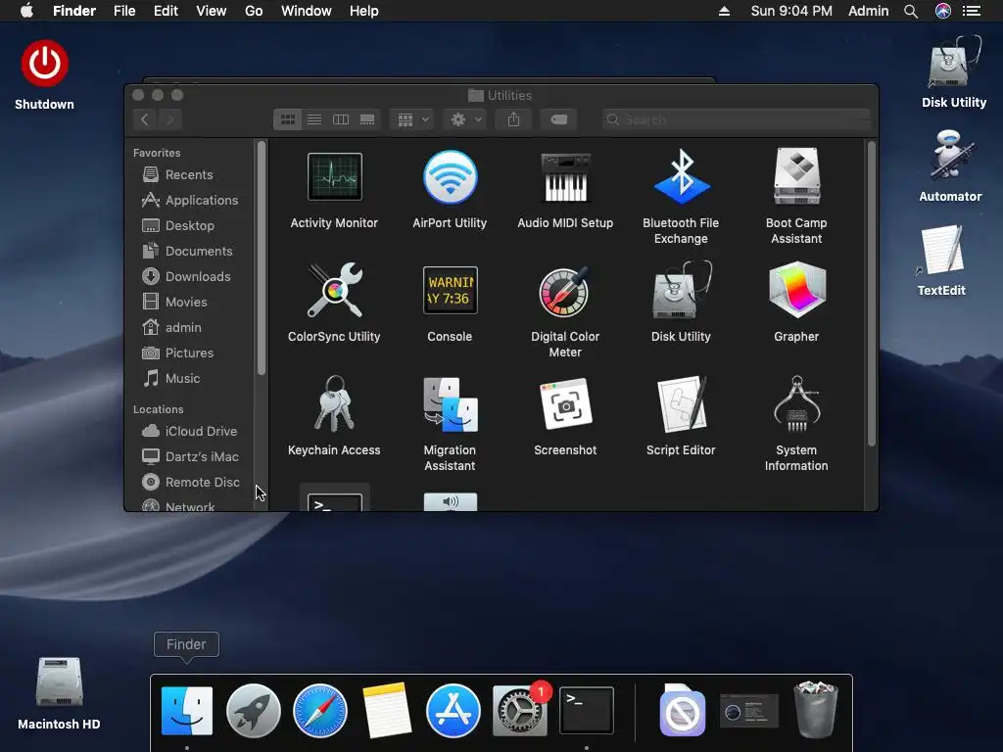This screenshot has width=1003, height=752.
Task: Open Launchpad from the Dock
Action: click(x=254, y=711)
